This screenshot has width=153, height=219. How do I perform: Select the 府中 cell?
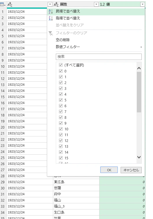[76, 194]
